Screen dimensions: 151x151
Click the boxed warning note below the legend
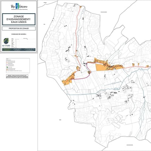pos(17,76)
